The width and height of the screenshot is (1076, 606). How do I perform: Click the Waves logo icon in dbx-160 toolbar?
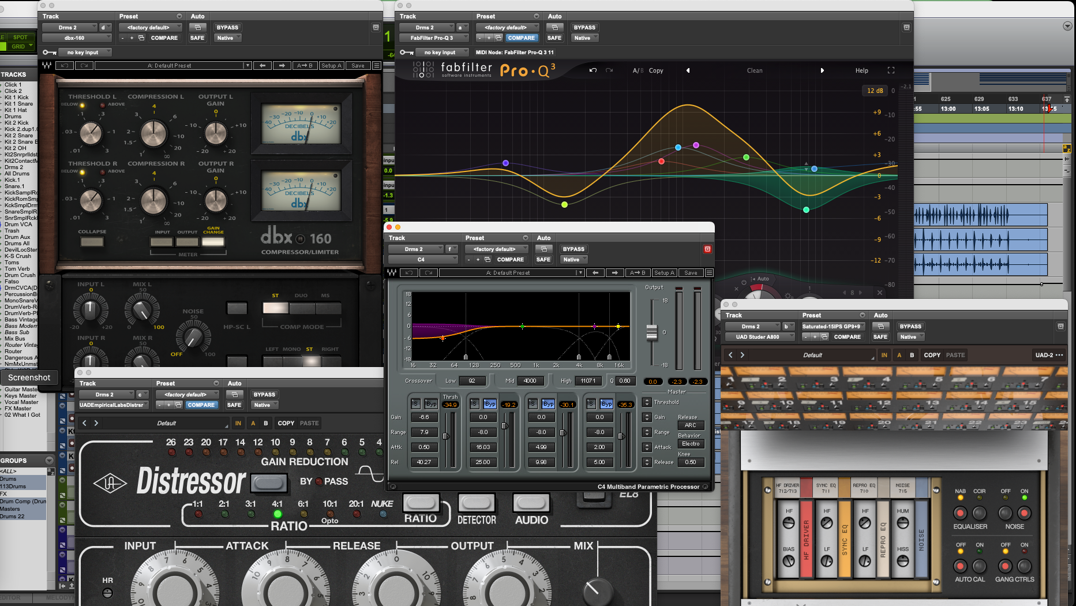point(47,66)
